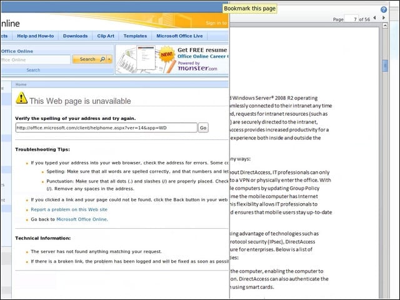Open the Downloads tab

pyautogui.click(x=75, y=36)
